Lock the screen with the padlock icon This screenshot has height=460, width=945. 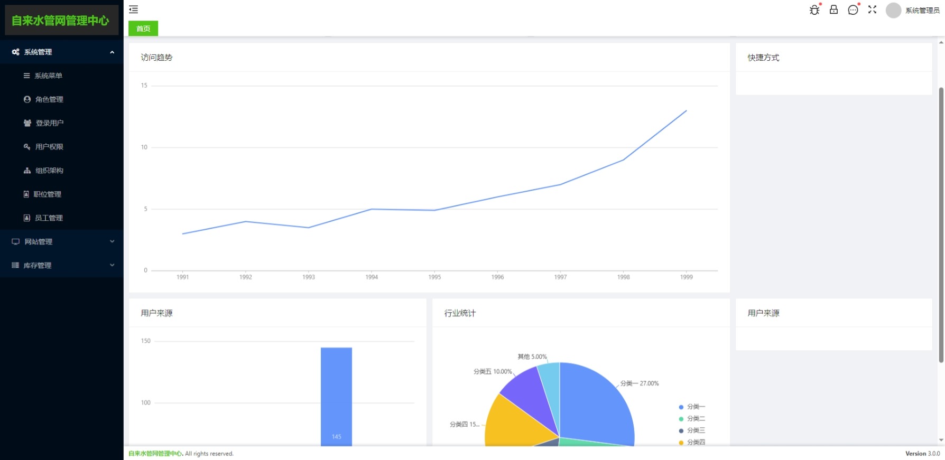(833, 10)
